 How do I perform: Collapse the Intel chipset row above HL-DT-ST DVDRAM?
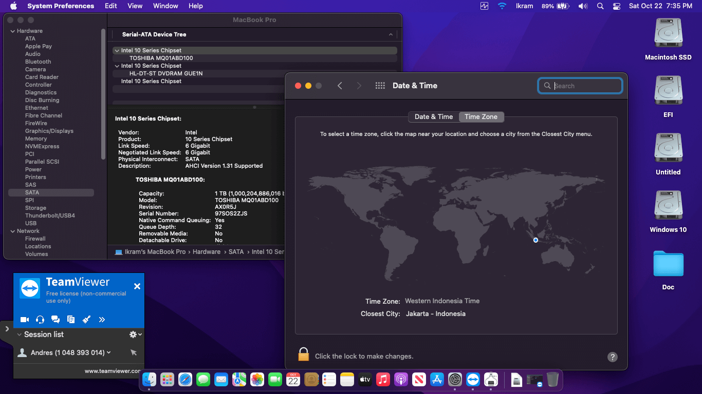click(x=117, y=66)
